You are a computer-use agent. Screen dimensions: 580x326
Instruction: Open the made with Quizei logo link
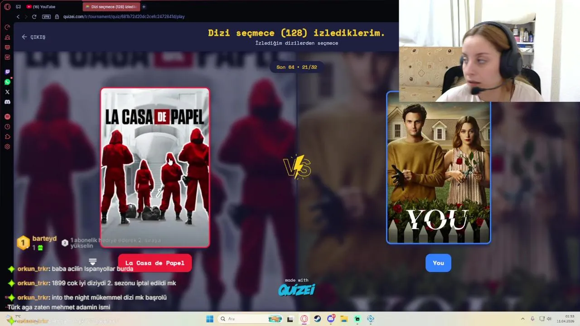point(297,287)
